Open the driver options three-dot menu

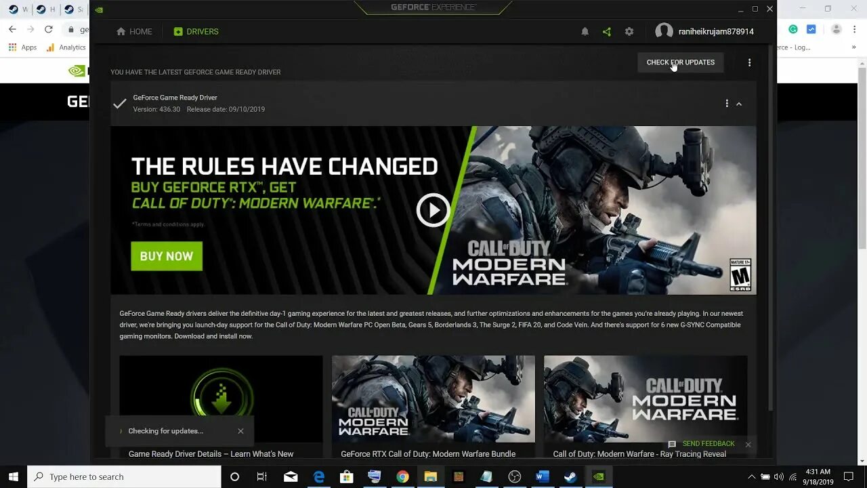(x=727, y=104)
